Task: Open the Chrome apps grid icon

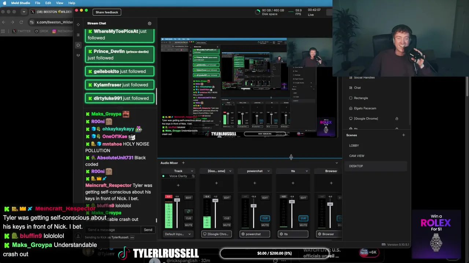Action: point(4,31)
